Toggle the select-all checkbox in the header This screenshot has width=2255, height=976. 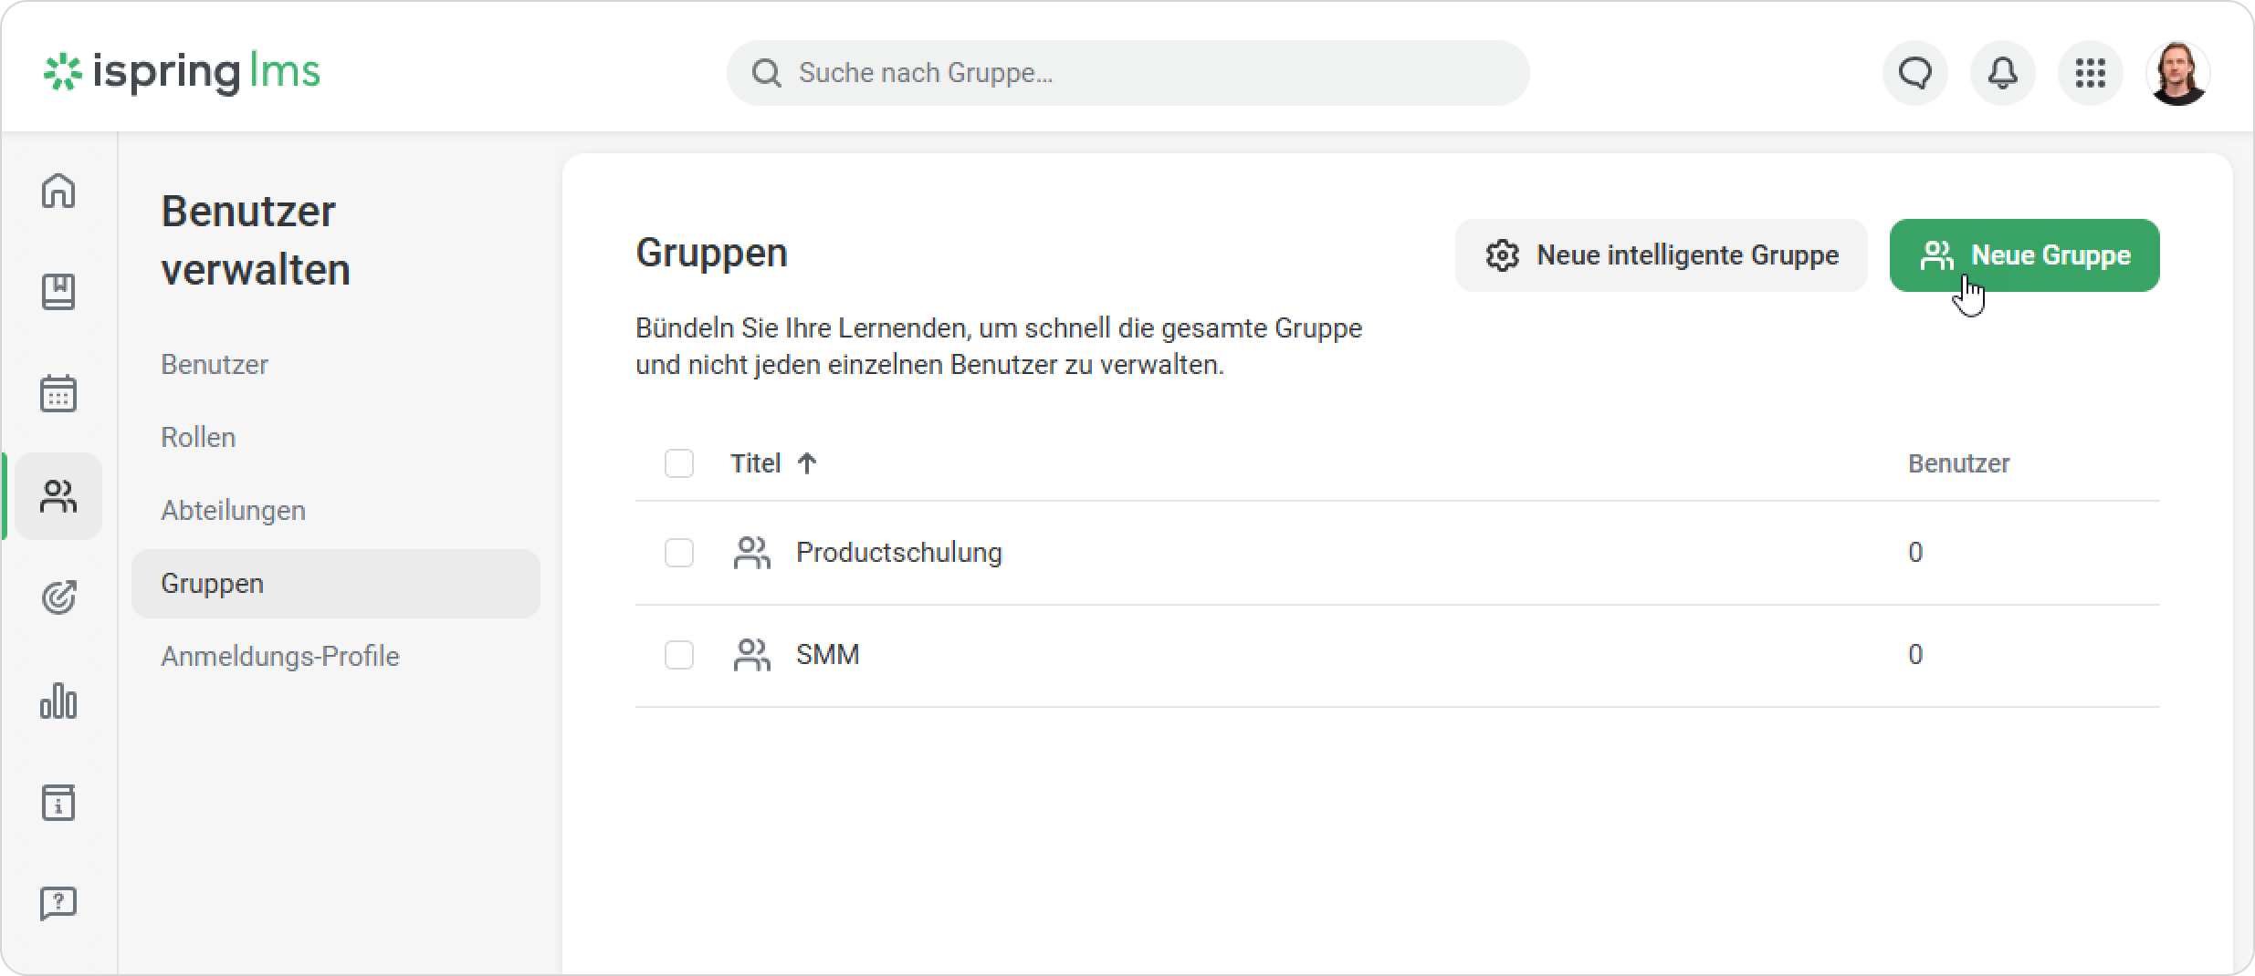tap(679, 463)
